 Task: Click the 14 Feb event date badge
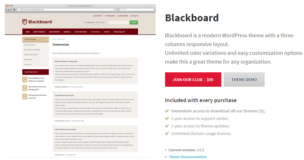(25, 80)
